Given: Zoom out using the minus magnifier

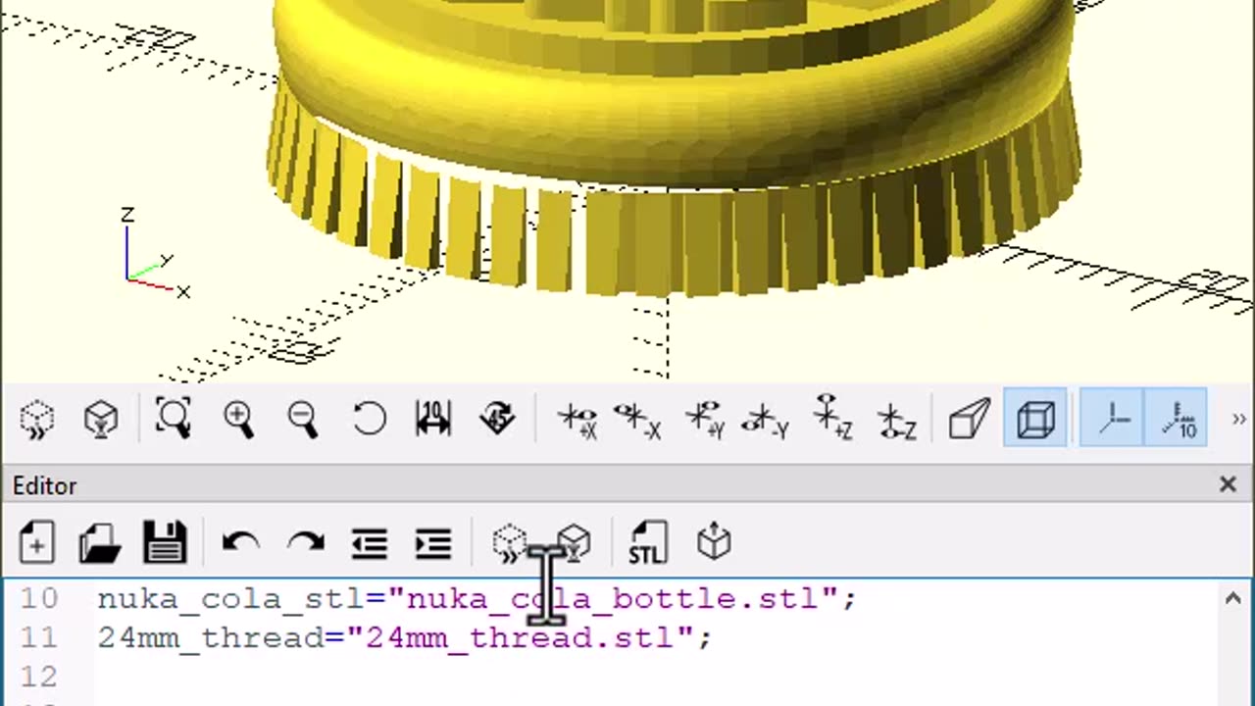Looking at the screenshot, I should click(x=303, y=420).
